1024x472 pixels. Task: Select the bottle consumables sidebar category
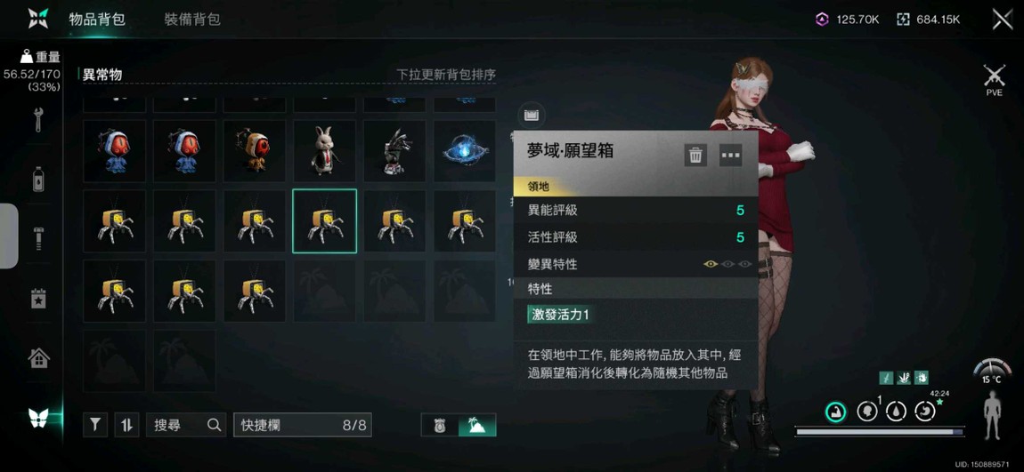[x=38, y=179]
